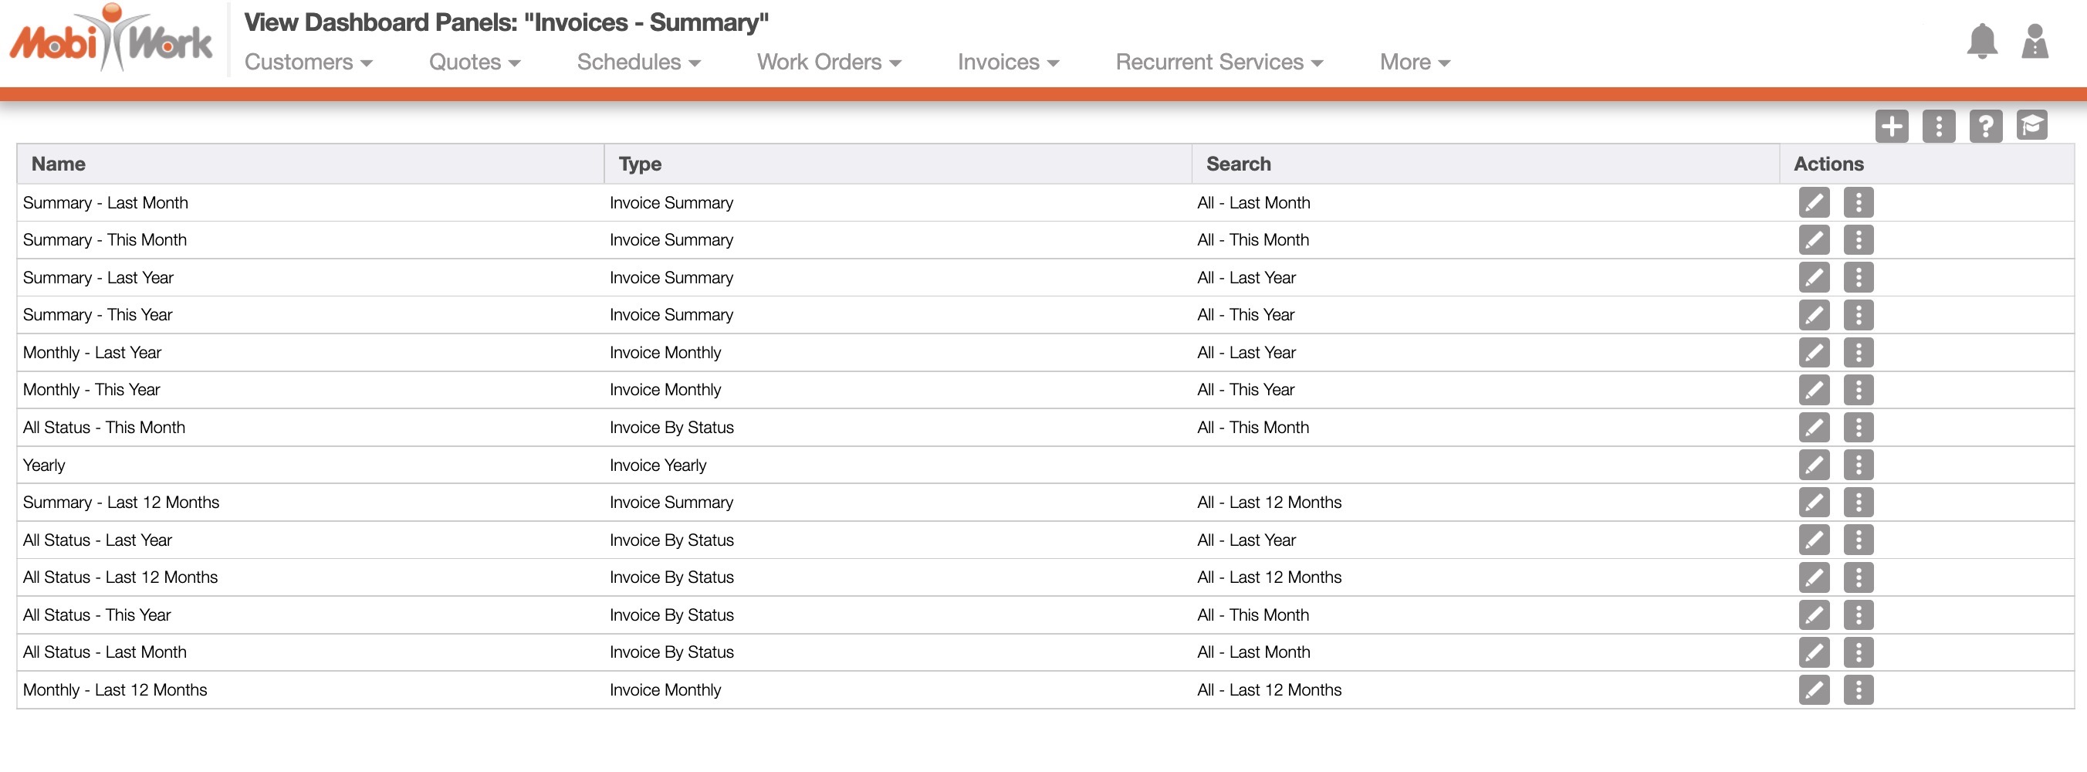Click pencil icon for Yearly panel
Image resolution: width=2087 pixels, height=772 pixels.
click(x=1813, y=465)
